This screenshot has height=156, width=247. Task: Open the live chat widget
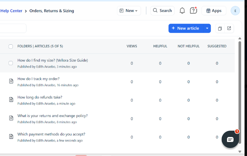230,139
